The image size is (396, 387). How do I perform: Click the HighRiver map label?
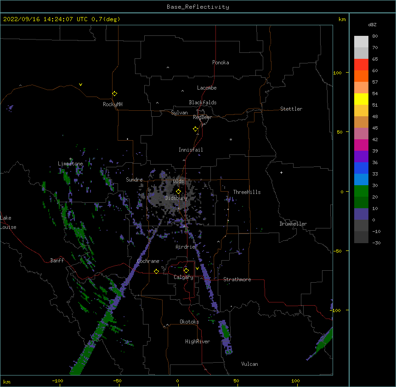pyautogui.click(x=198, y=341)
